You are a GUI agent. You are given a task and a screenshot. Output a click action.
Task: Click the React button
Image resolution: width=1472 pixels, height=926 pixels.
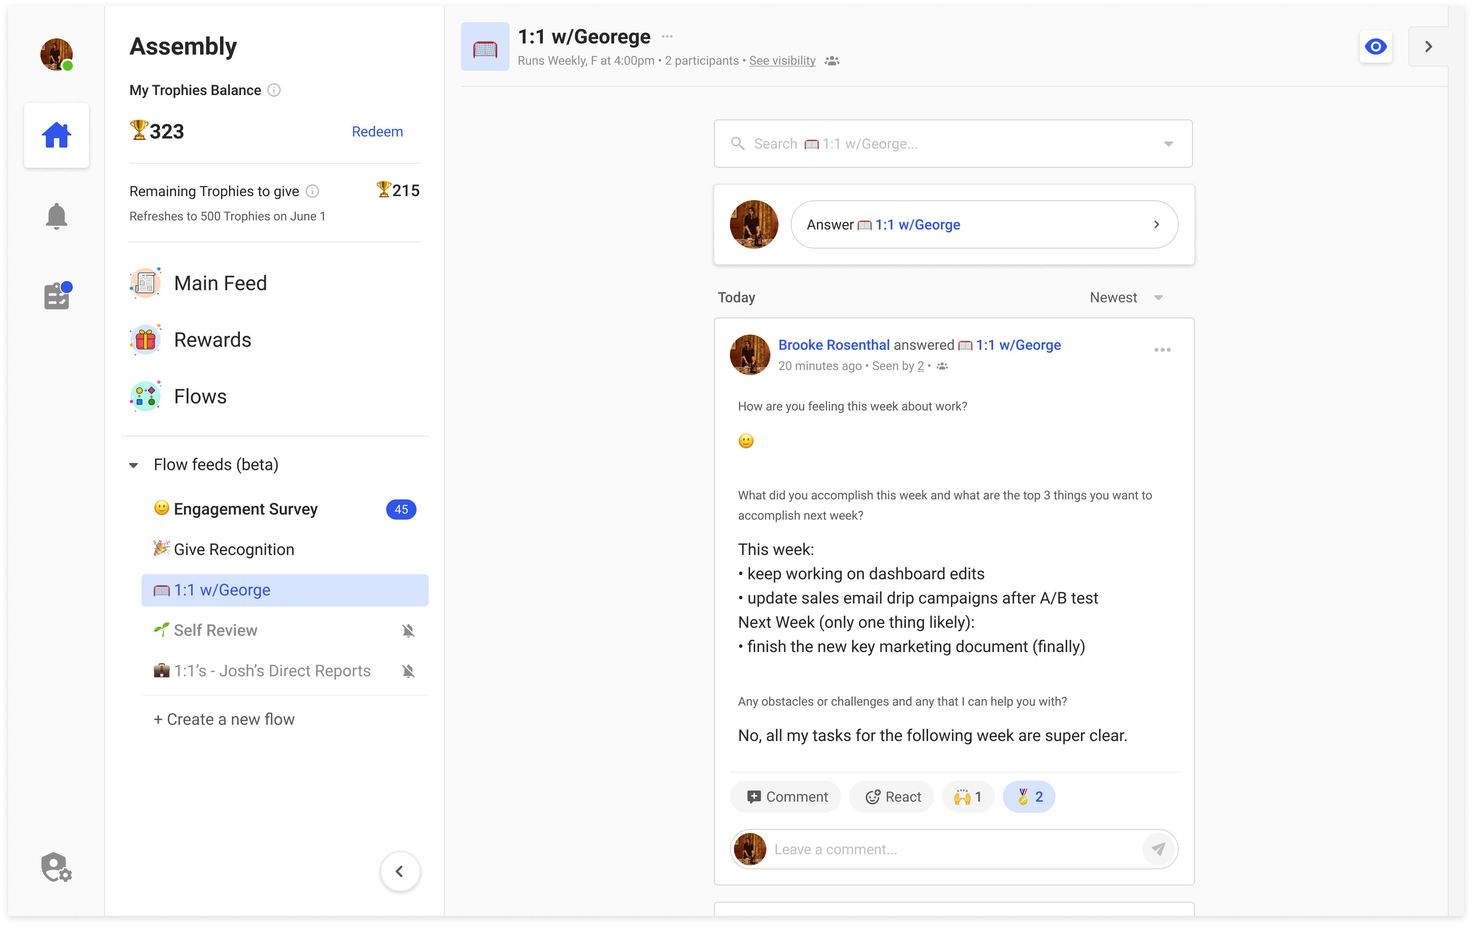tap(892, 796)
